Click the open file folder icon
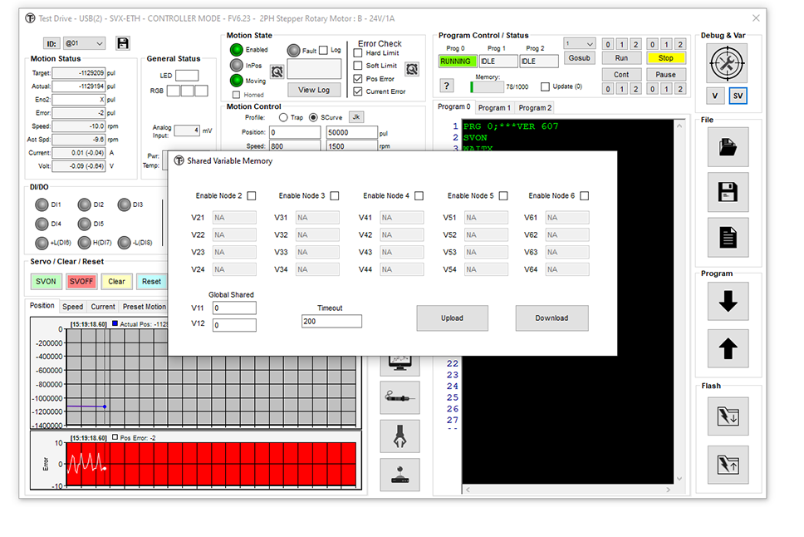The width and height of the screenshot is (804, 537). pyautogui.click(x=728, y=146)
